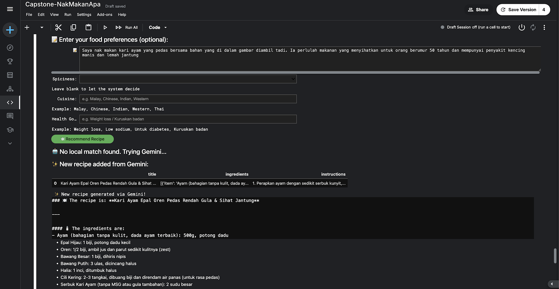Click into the food preferences text area
This screenshot has height=289, width=559.
(310, 59)
